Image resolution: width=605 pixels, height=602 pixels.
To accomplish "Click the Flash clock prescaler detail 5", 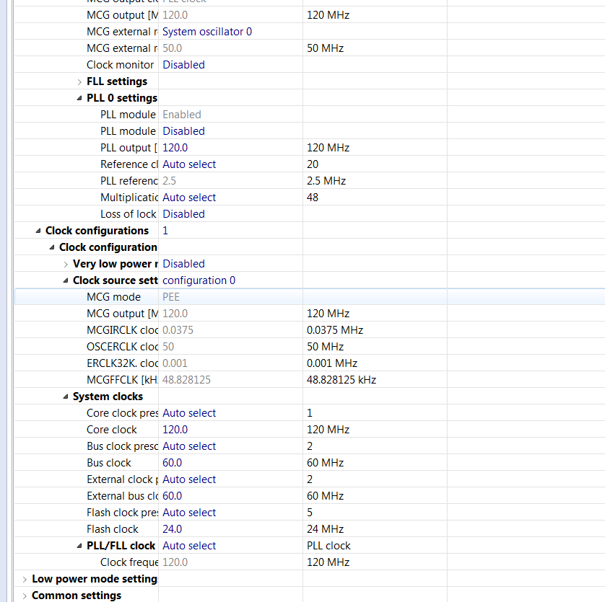I will tap(310, 512).
